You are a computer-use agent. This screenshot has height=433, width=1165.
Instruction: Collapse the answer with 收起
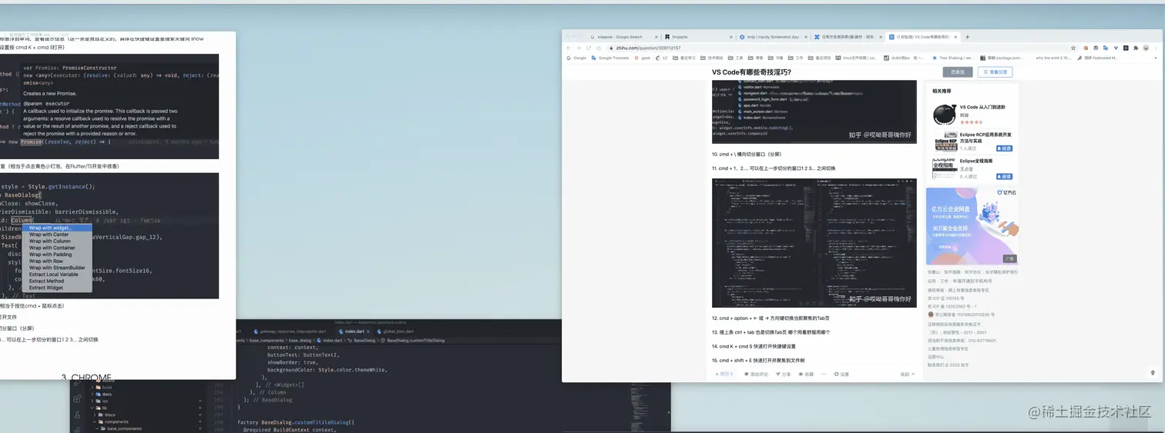[x=908, y=375]
